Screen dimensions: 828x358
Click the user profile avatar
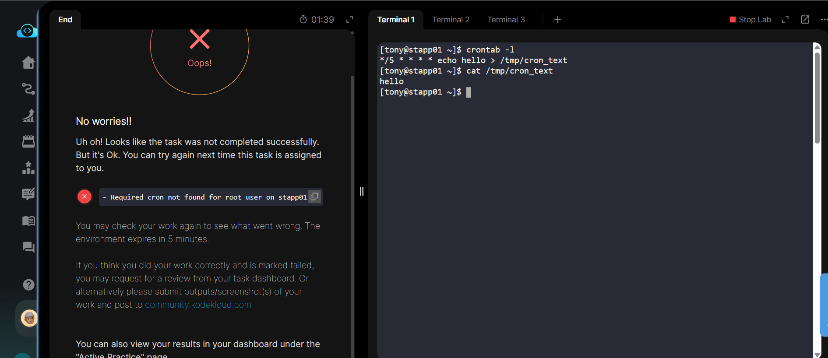[x=29, y=318]
